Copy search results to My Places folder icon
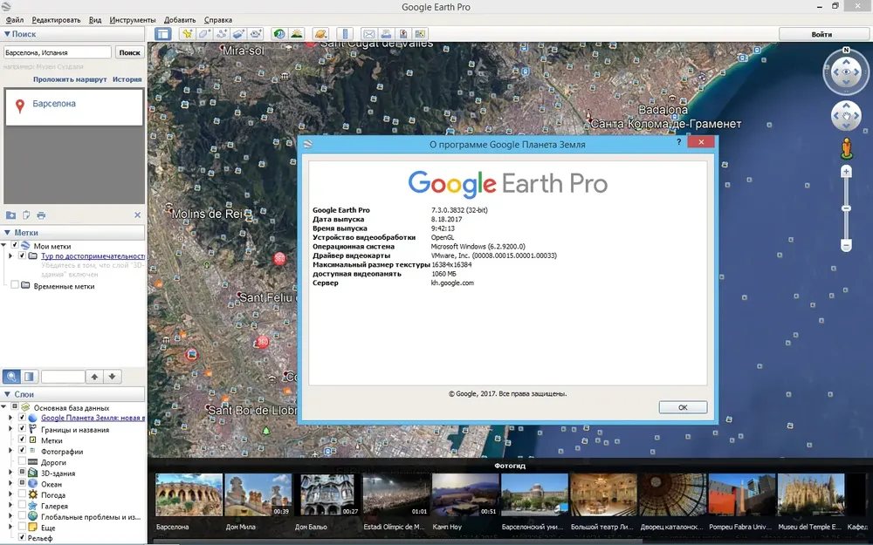The width and height of the screenshot is (873, 545). [x=10, y=215]
